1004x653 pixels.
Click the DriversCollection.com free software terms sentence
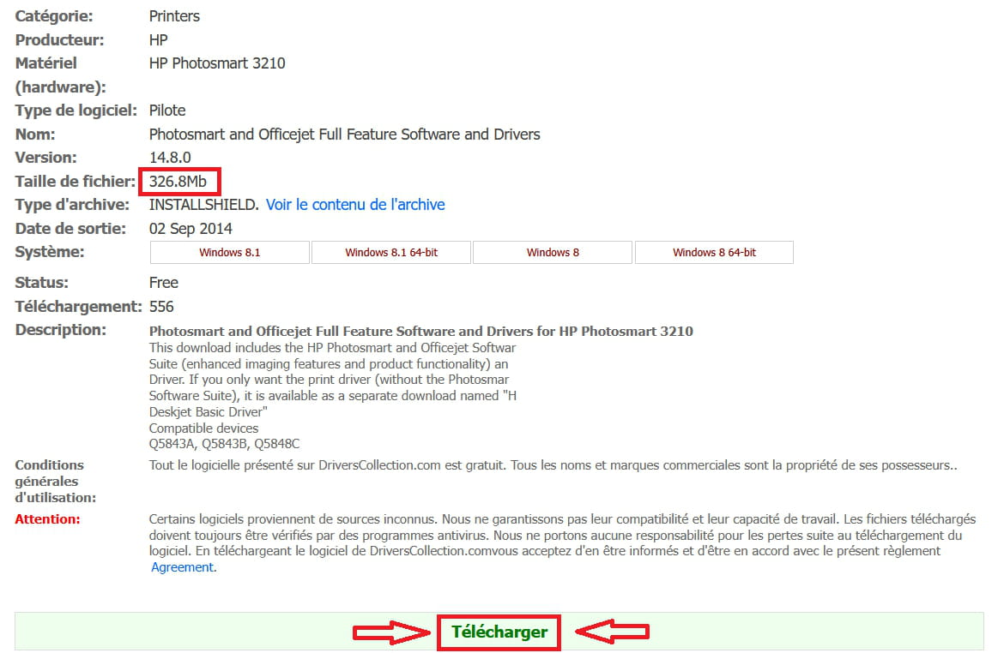point(553,465)
